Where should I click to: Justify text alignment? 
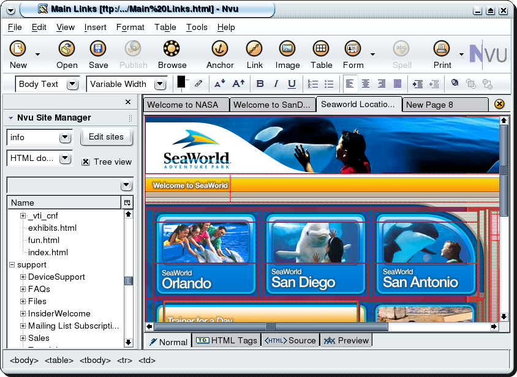(x=398, y=84)
